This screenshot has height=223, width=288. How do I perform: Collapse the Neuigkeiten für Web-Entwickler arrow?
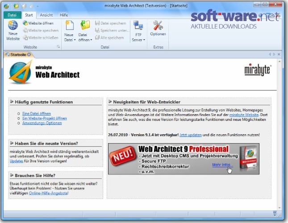click(110, 102)
